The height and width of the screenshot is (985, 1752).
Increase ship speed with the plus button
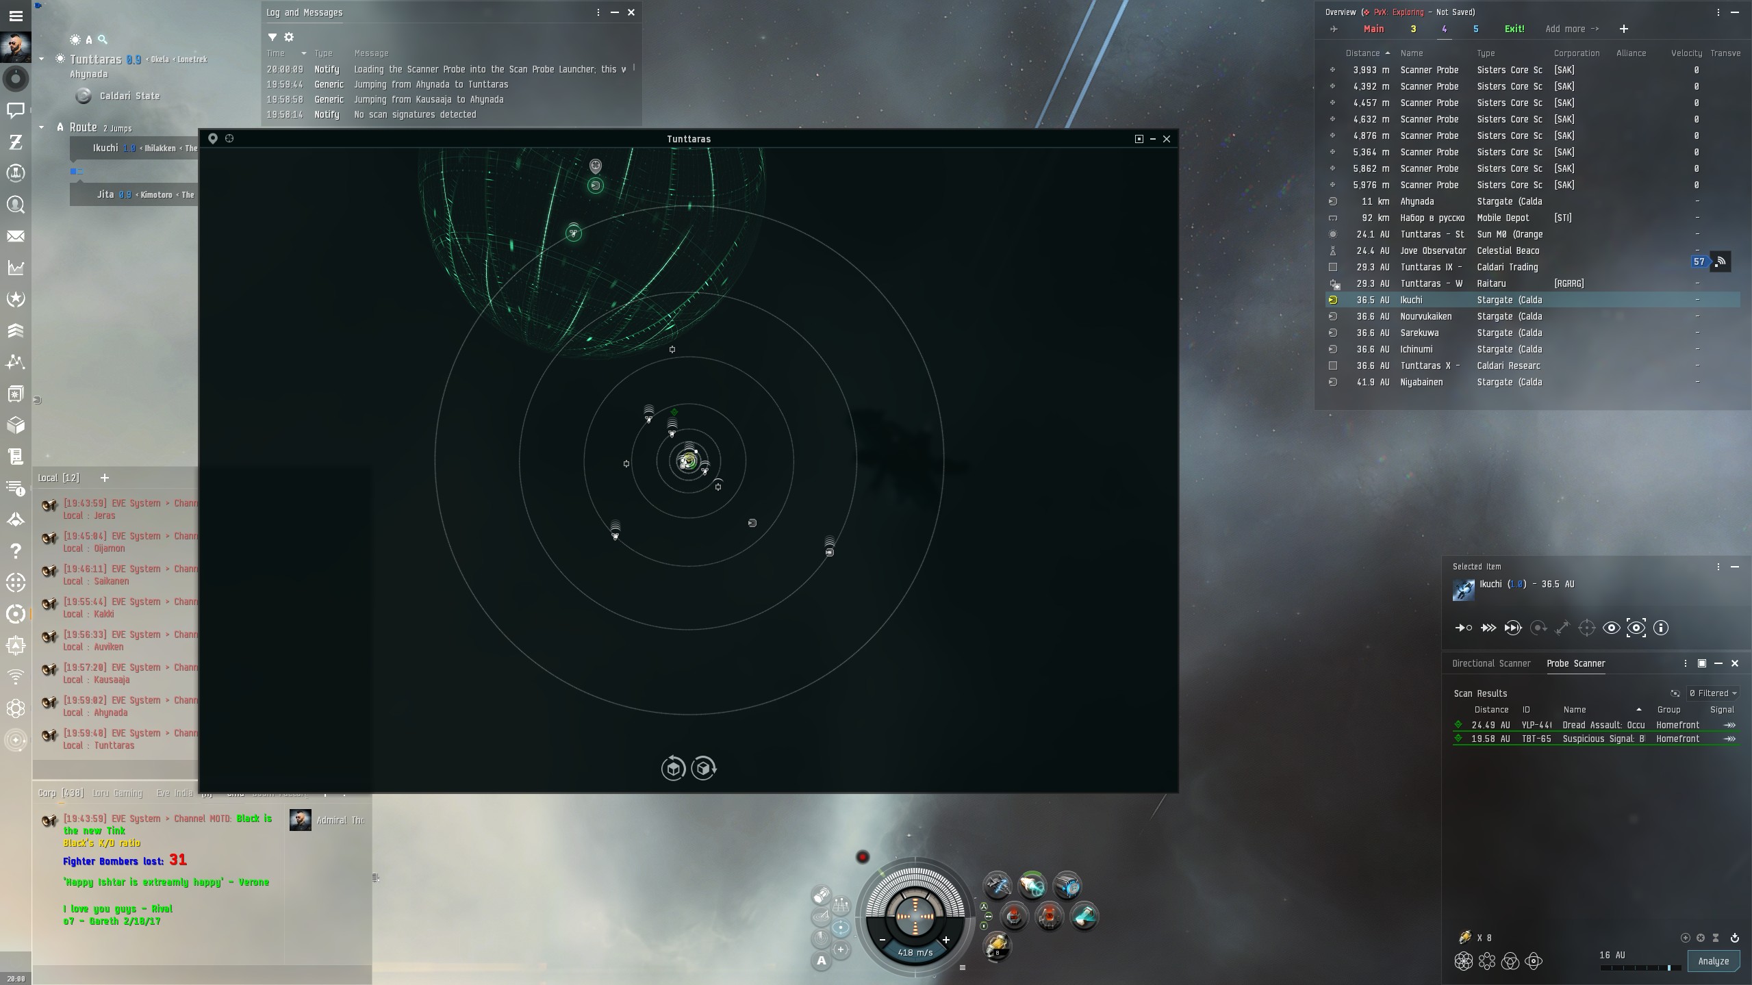tap(946, 940)
